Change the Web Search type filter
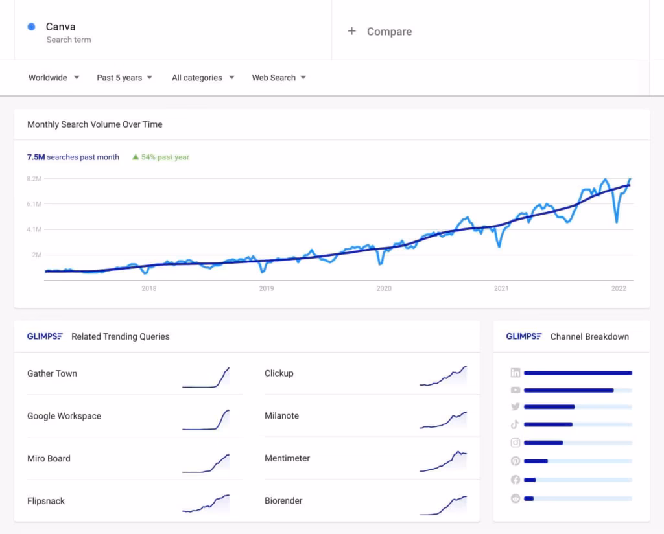Viewport: 664px width, 534px height. (x=278, y=77)
